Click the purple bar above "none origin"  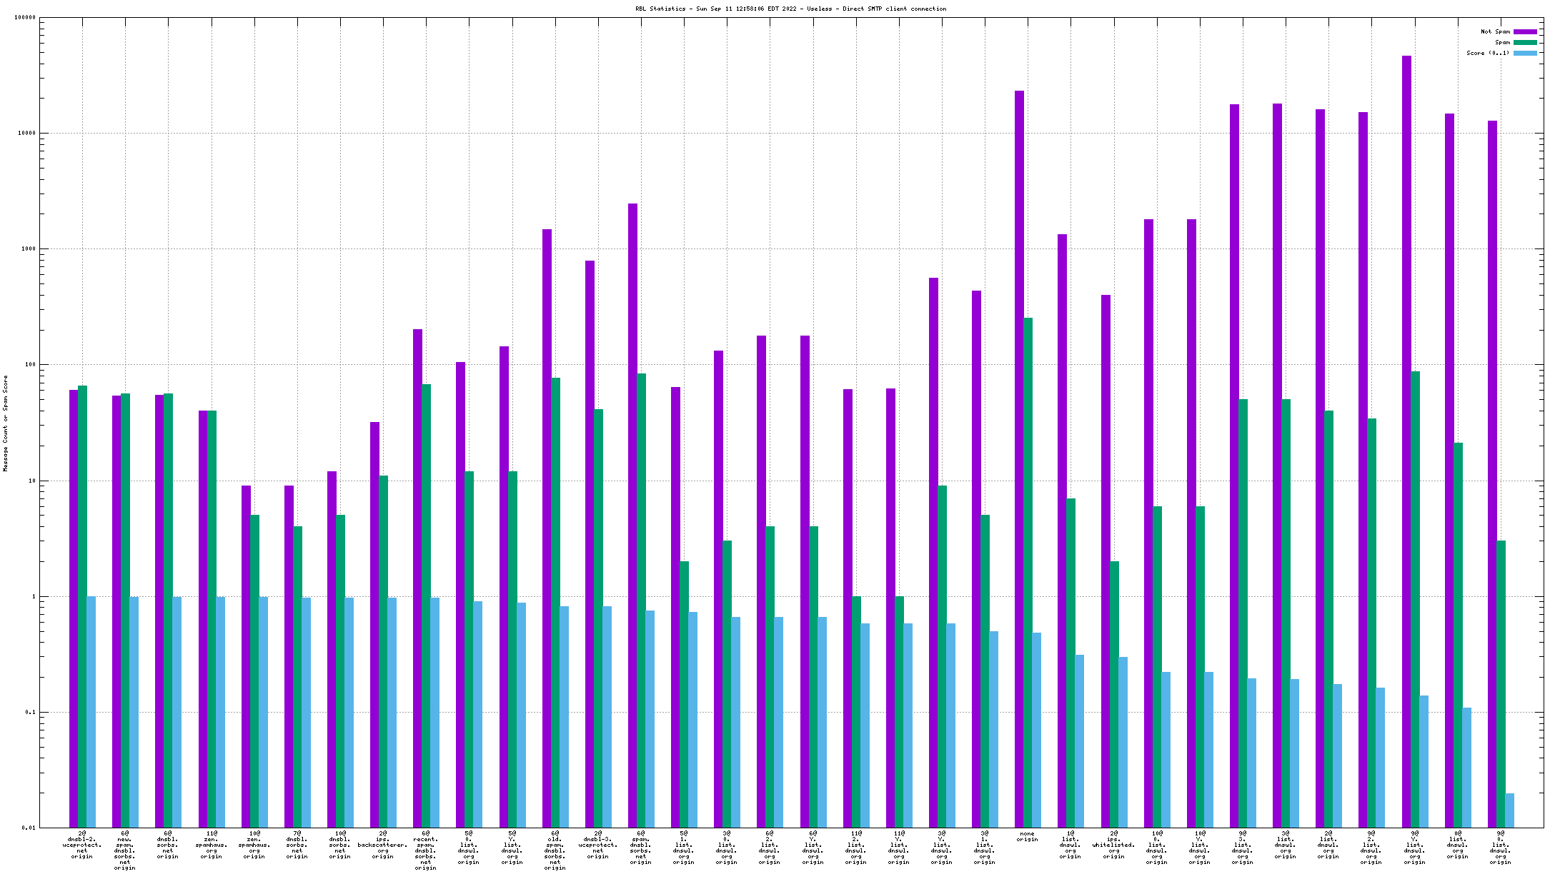pyautogui.click(x=1019, y=457)
